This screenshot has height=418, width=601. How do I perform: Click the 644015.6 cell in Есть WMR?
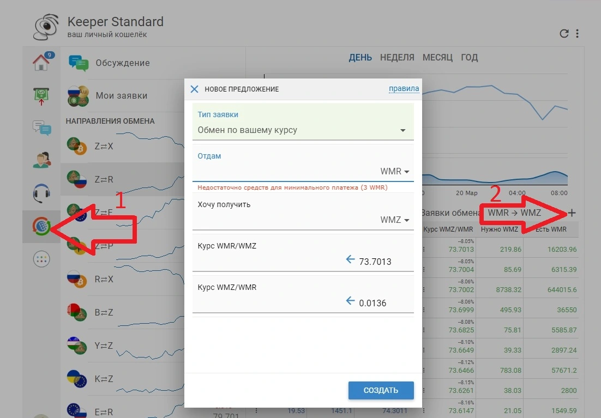562,289
